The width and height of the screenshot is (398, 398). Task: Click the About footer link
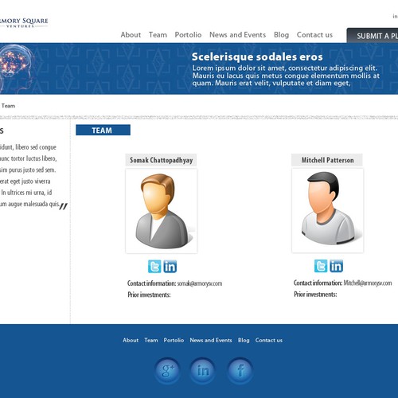131,340
